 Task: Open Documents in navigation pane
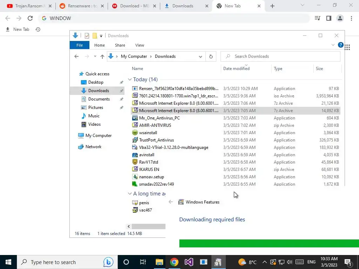pos(99,99)
